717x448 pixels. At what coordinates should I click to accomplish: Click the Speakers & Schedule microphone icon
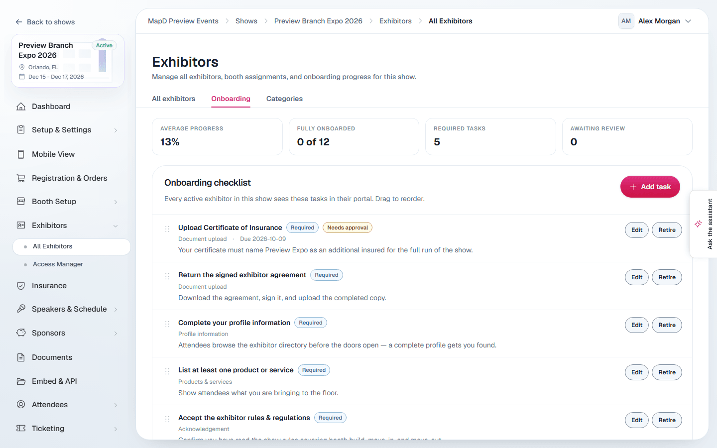tap(21, 309)
